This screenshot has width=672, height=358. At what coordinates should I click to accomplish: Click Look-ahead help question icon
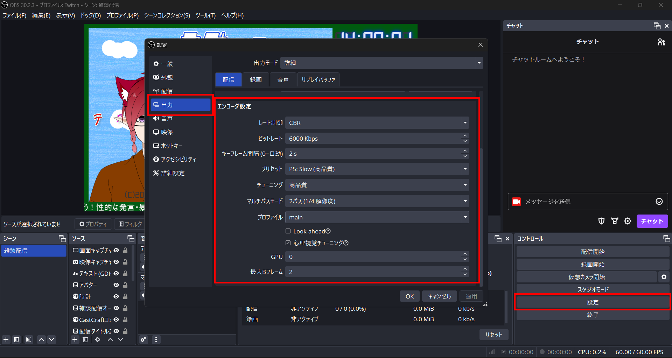pos(328,231)
